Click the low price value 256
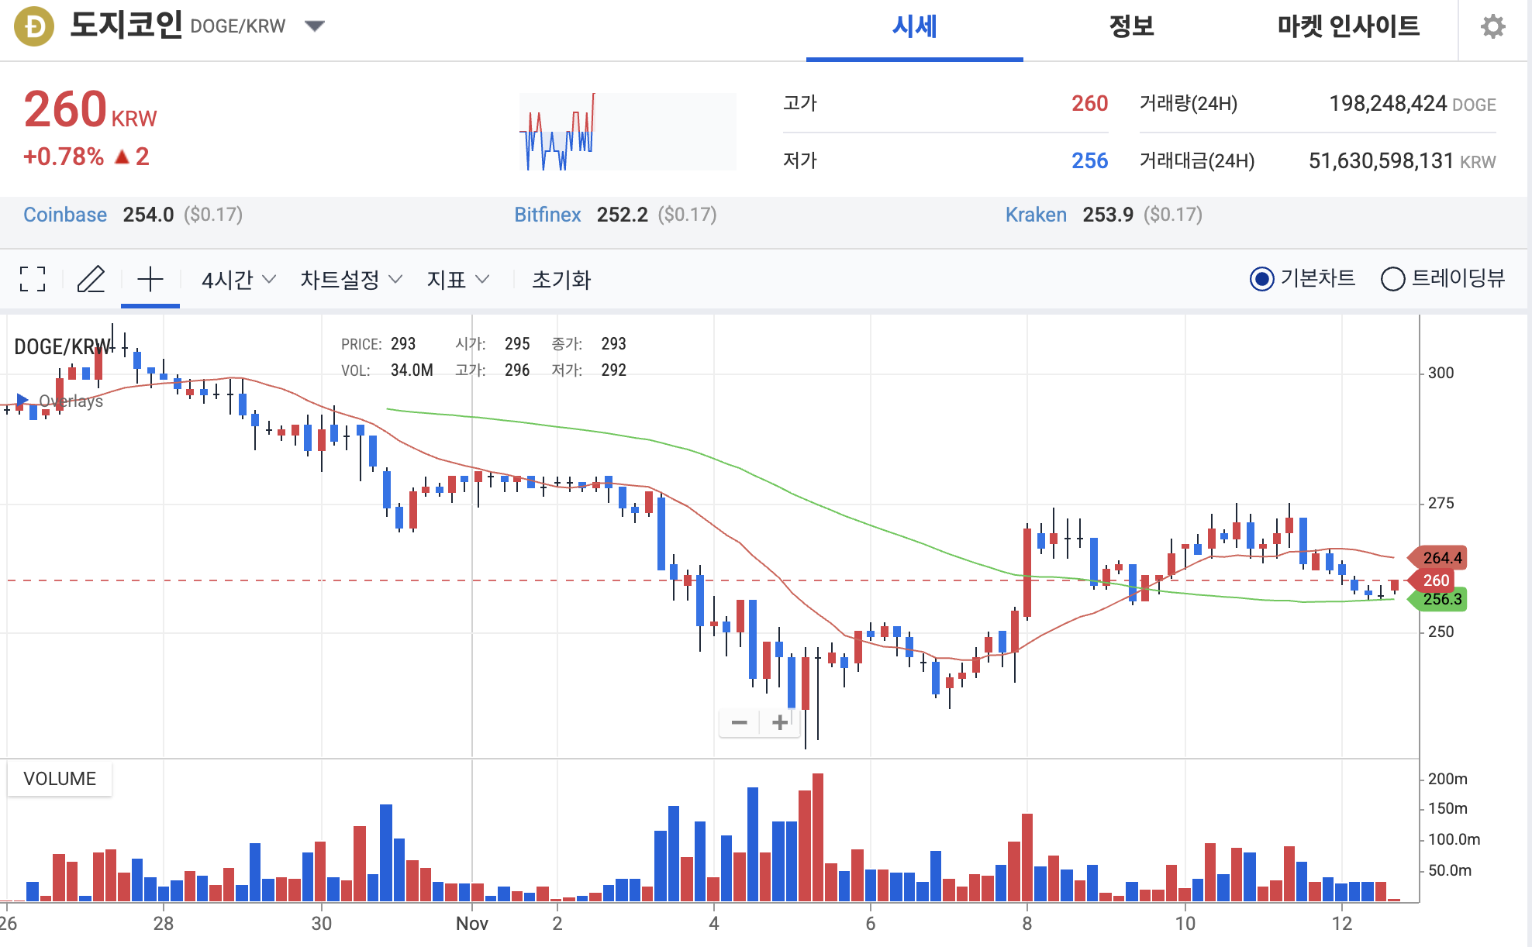Viewport: 1532px width, 947px height. click(1089, 161)
